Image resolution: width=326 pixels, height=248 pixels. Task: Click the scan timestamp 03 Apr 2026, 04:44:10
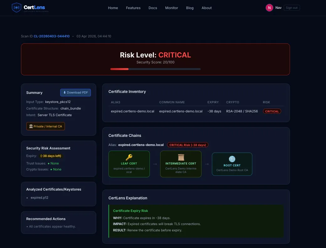[94, 36]
